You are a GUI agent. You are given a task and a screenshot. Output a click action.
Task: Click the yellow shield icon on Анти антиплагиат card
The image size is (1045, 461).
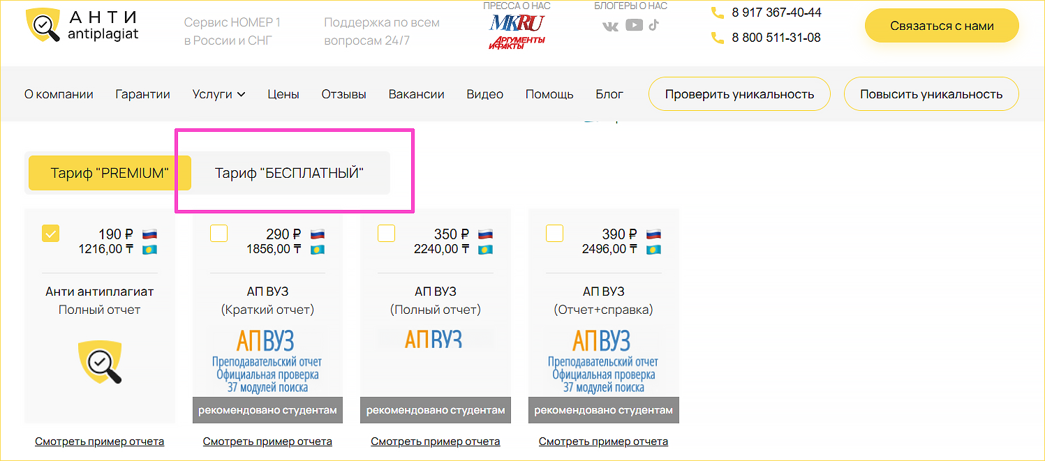(x=99, y=361)
